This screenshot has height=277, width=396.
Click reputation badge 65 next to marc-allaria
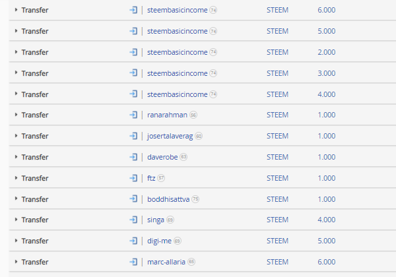point(191,262)
